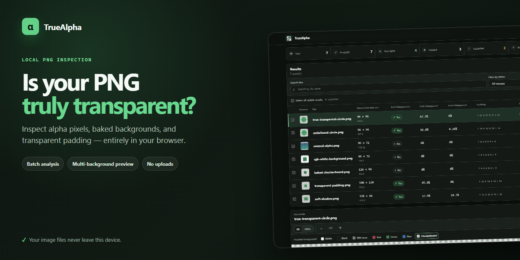520x260 pixels.
Task: Click the magnifier icon in the search field
Action: click(x=294, y=89)
